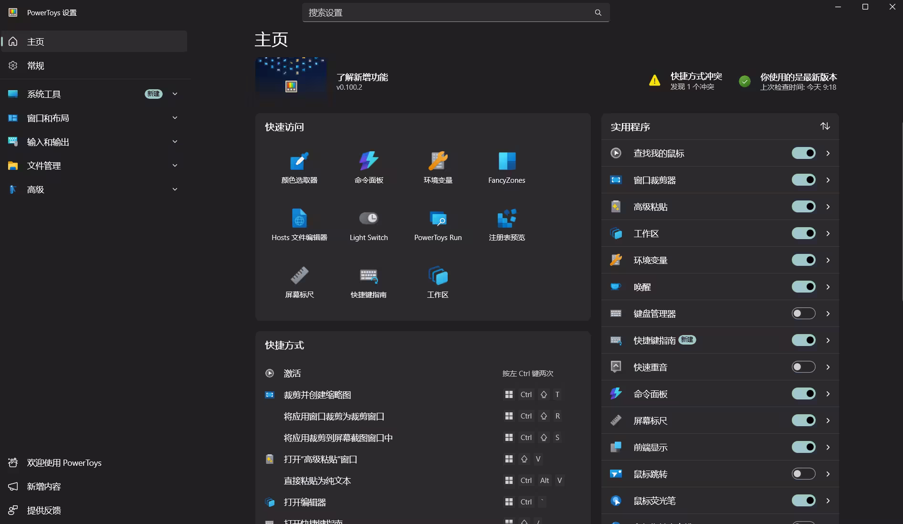Click 查找我的鼠标 icon in utilities list
This screenshot has width=903, height=524.
616,153
